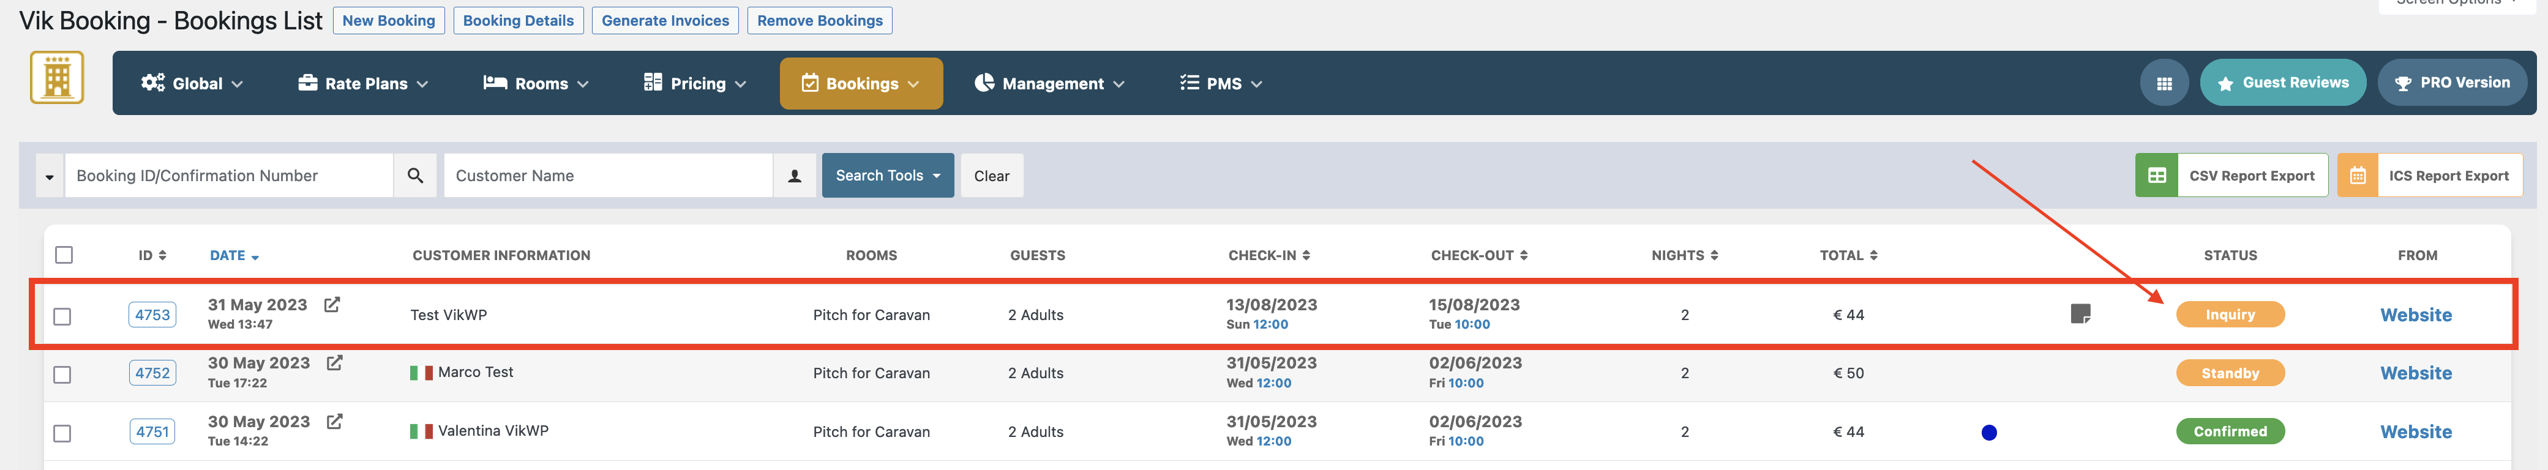Image resolution: width=2548 pixels, height=470 pixels.
Task: Click Website link for booking 4753
Action: click(2415, 315)
